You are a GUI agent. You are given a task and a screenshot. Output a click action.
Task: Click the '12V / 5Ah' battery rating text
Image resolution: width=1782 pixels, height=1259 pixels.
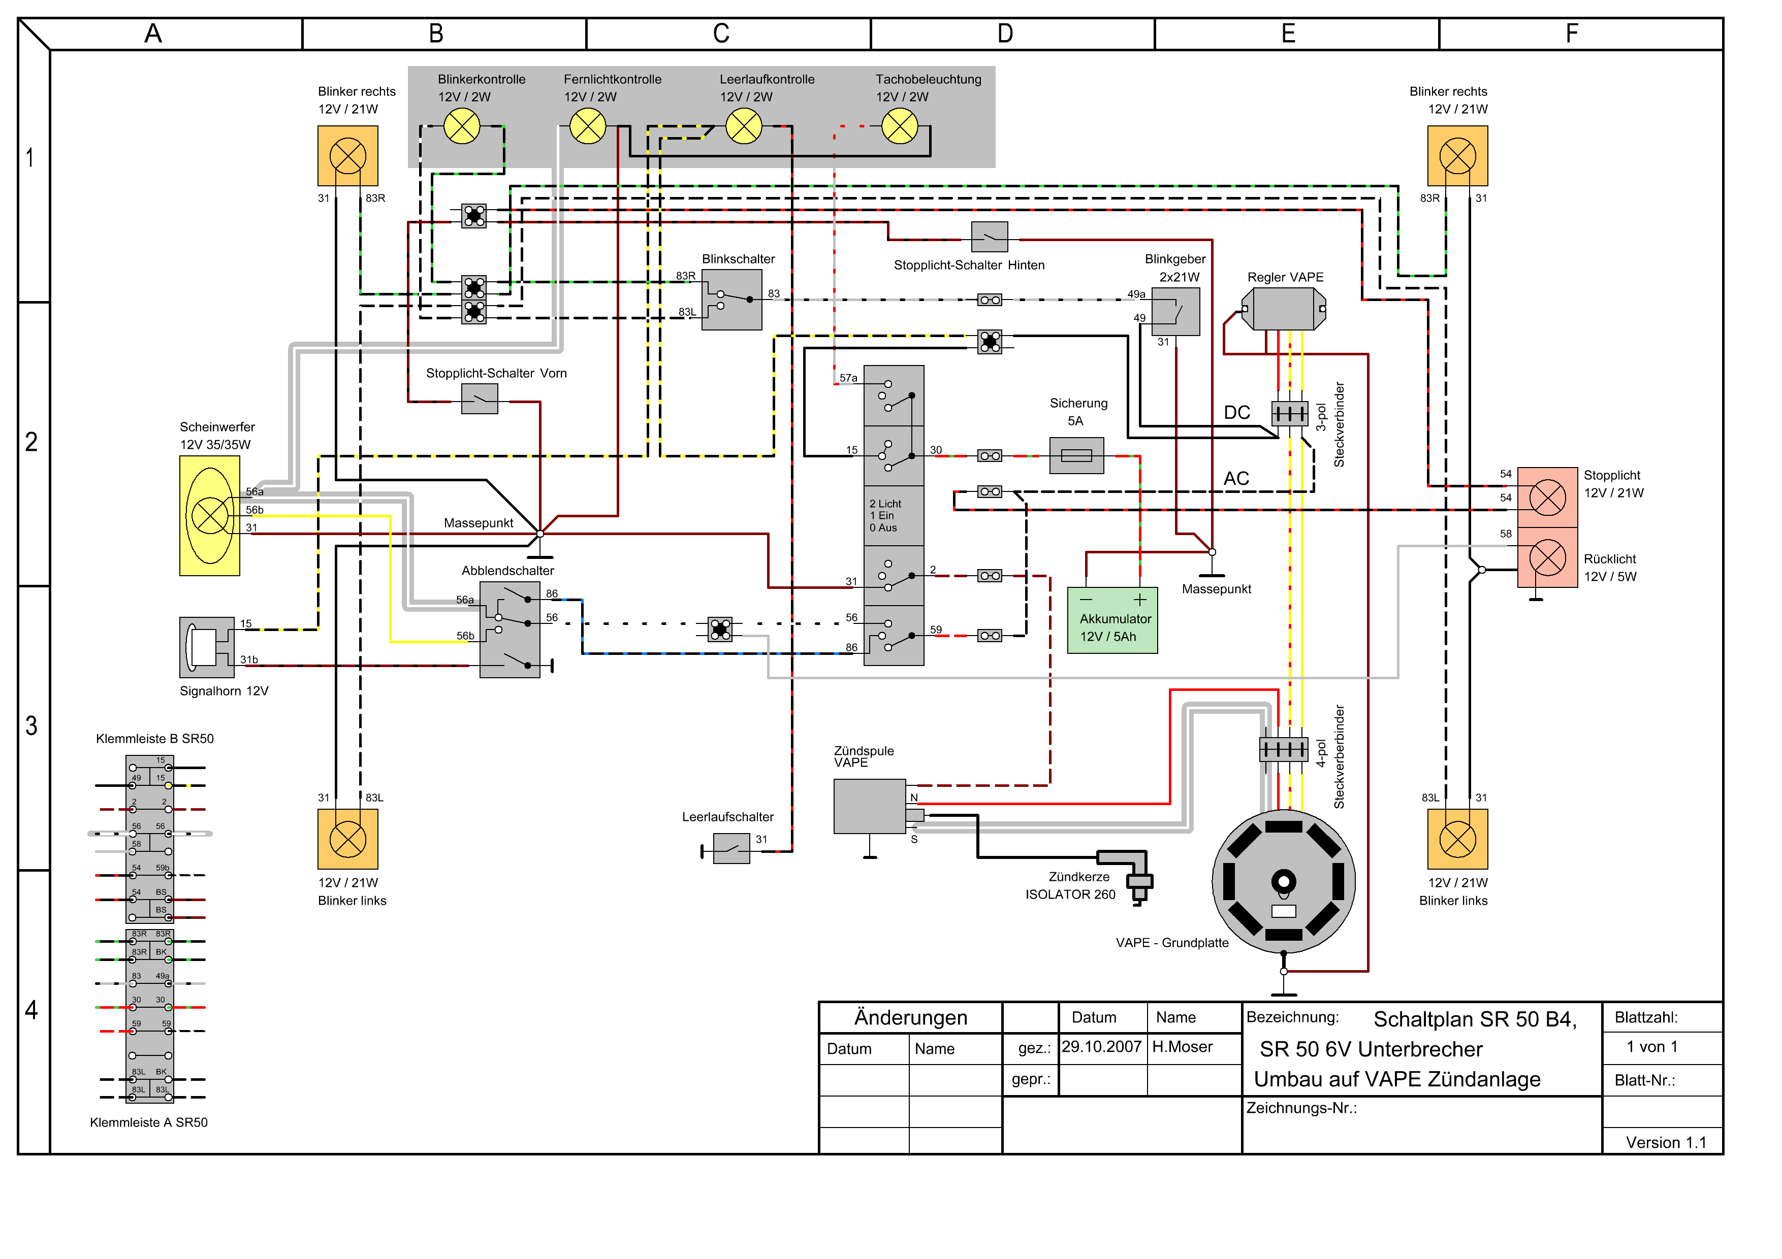point(1107,636)
